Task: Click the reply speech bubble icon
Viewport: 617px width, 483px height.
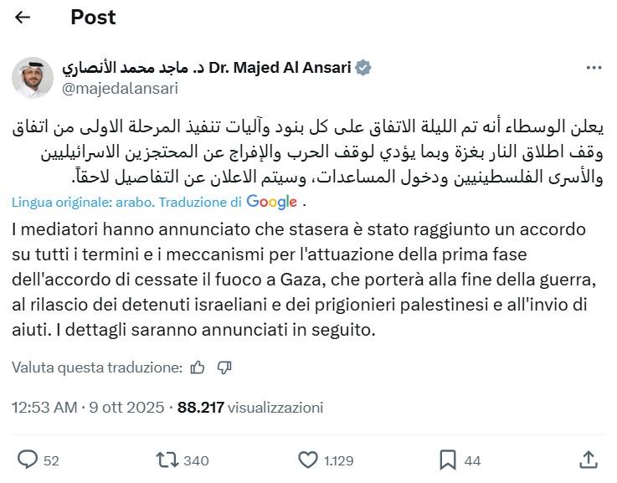Action: pos(28,460)
